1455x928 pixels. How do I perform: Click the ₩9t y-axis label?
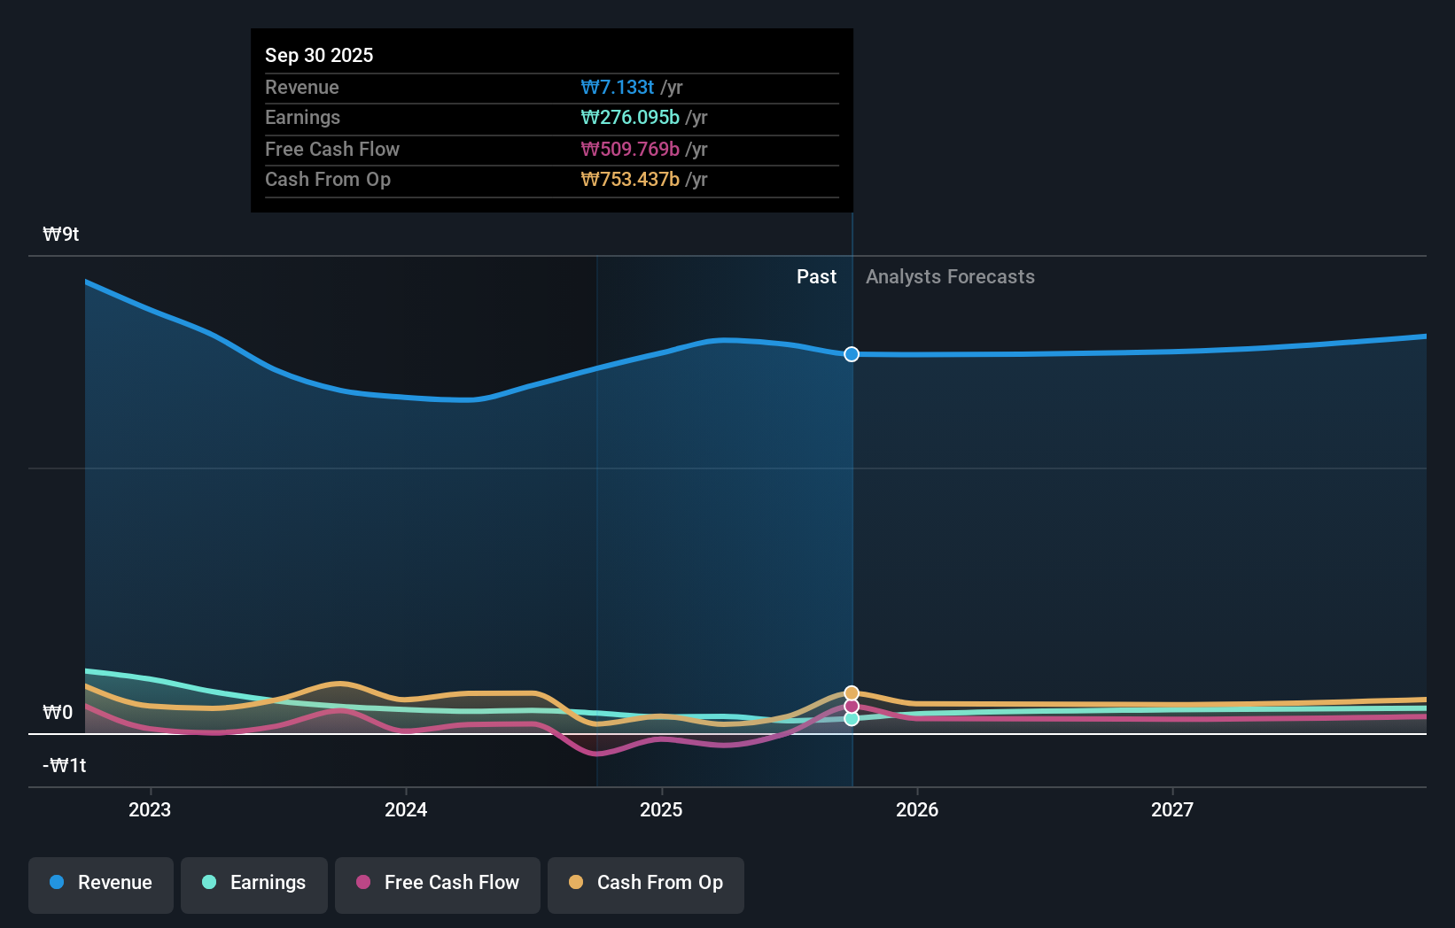59,234
